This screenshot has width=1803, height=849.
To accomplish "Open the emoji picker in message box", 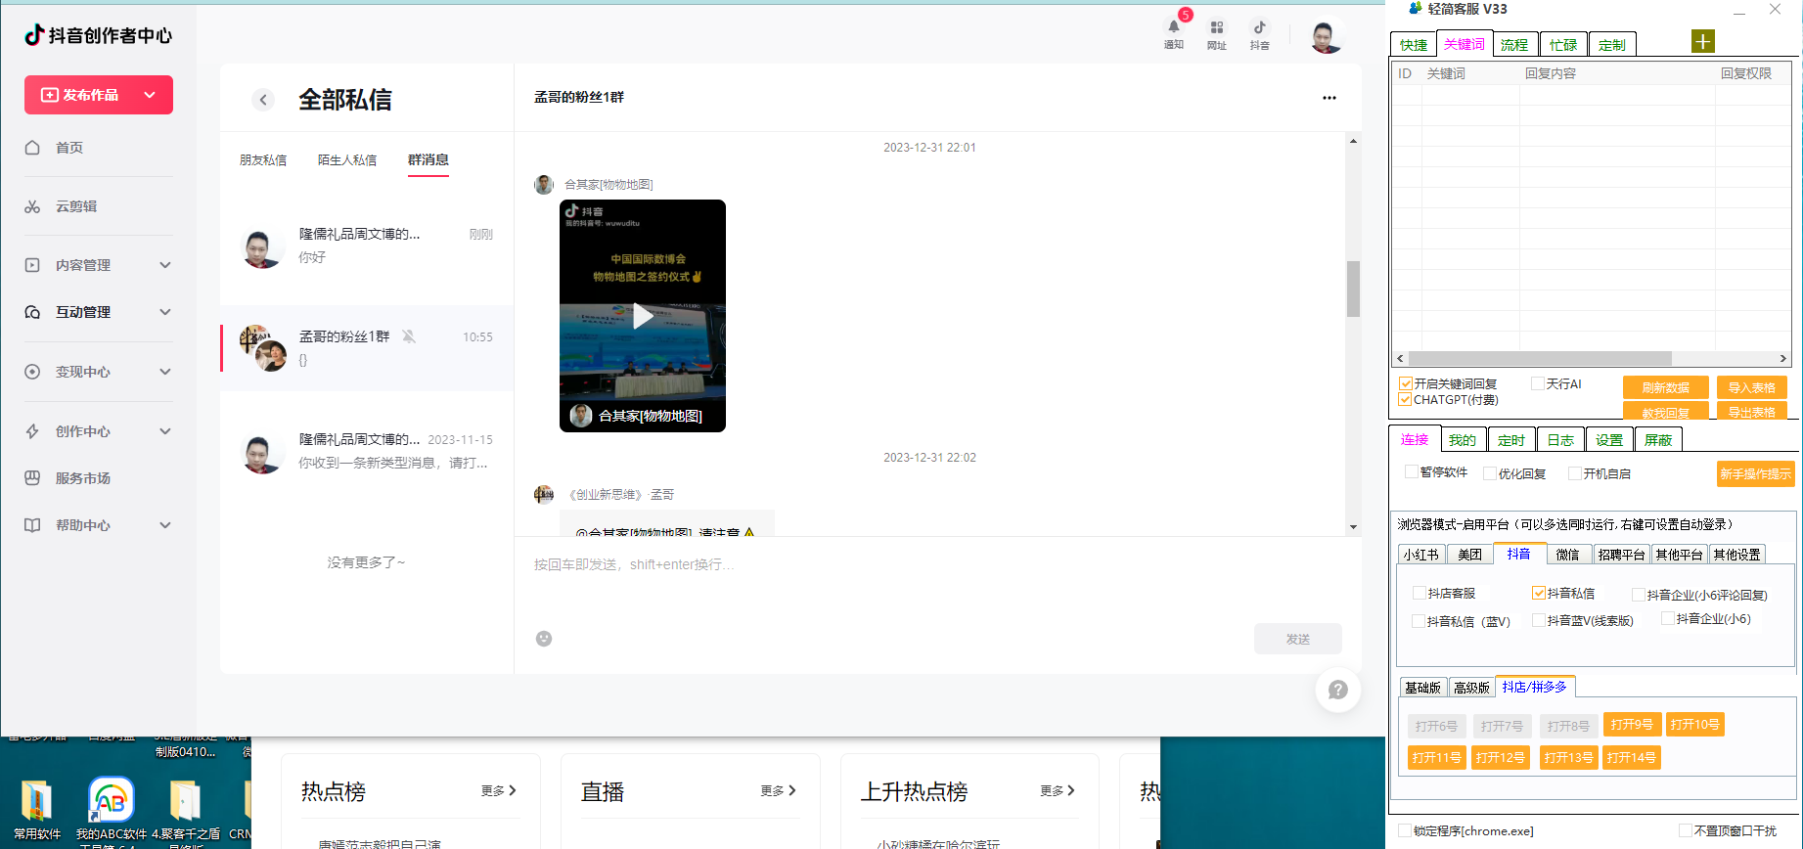I will pos(544,639).
